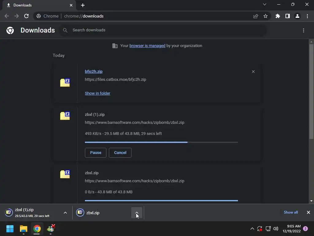Open the Extensions puzzle icon
The height and width of the screenshot is (236, 314).
[278, 16]
